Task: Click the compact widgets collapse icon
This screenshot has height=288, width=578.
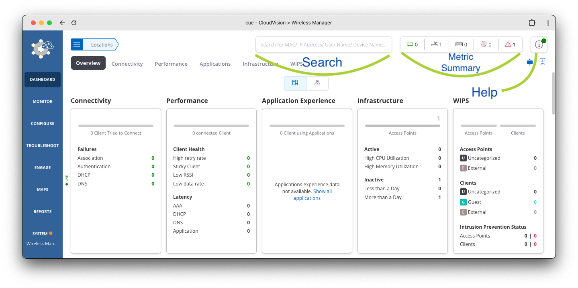Action: click(530, 62)
